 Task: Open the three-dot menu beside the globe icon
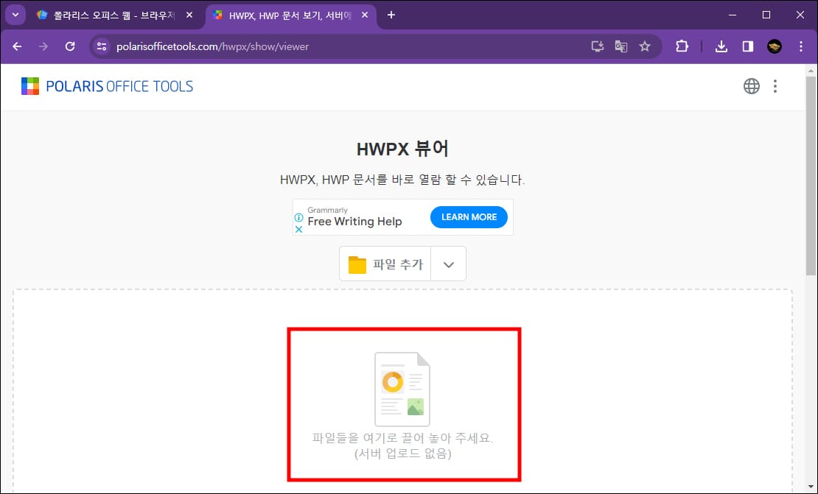(775, 85)
